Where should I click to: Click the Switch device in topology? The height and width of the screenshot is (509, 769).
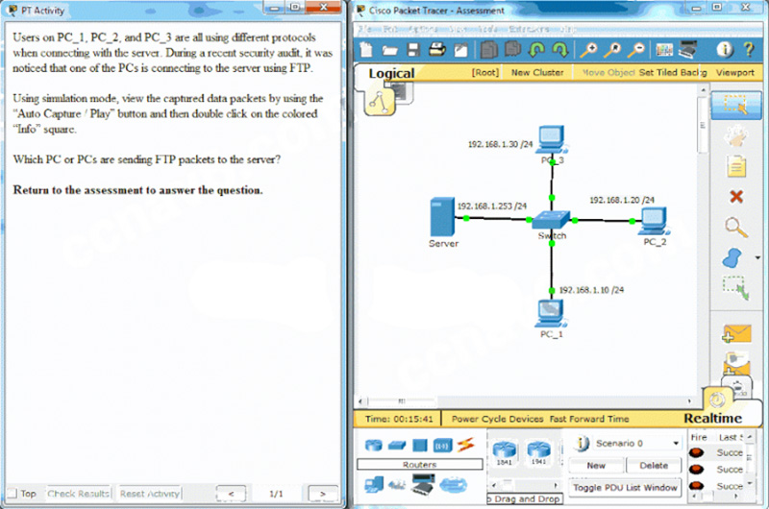coord(551,220)
